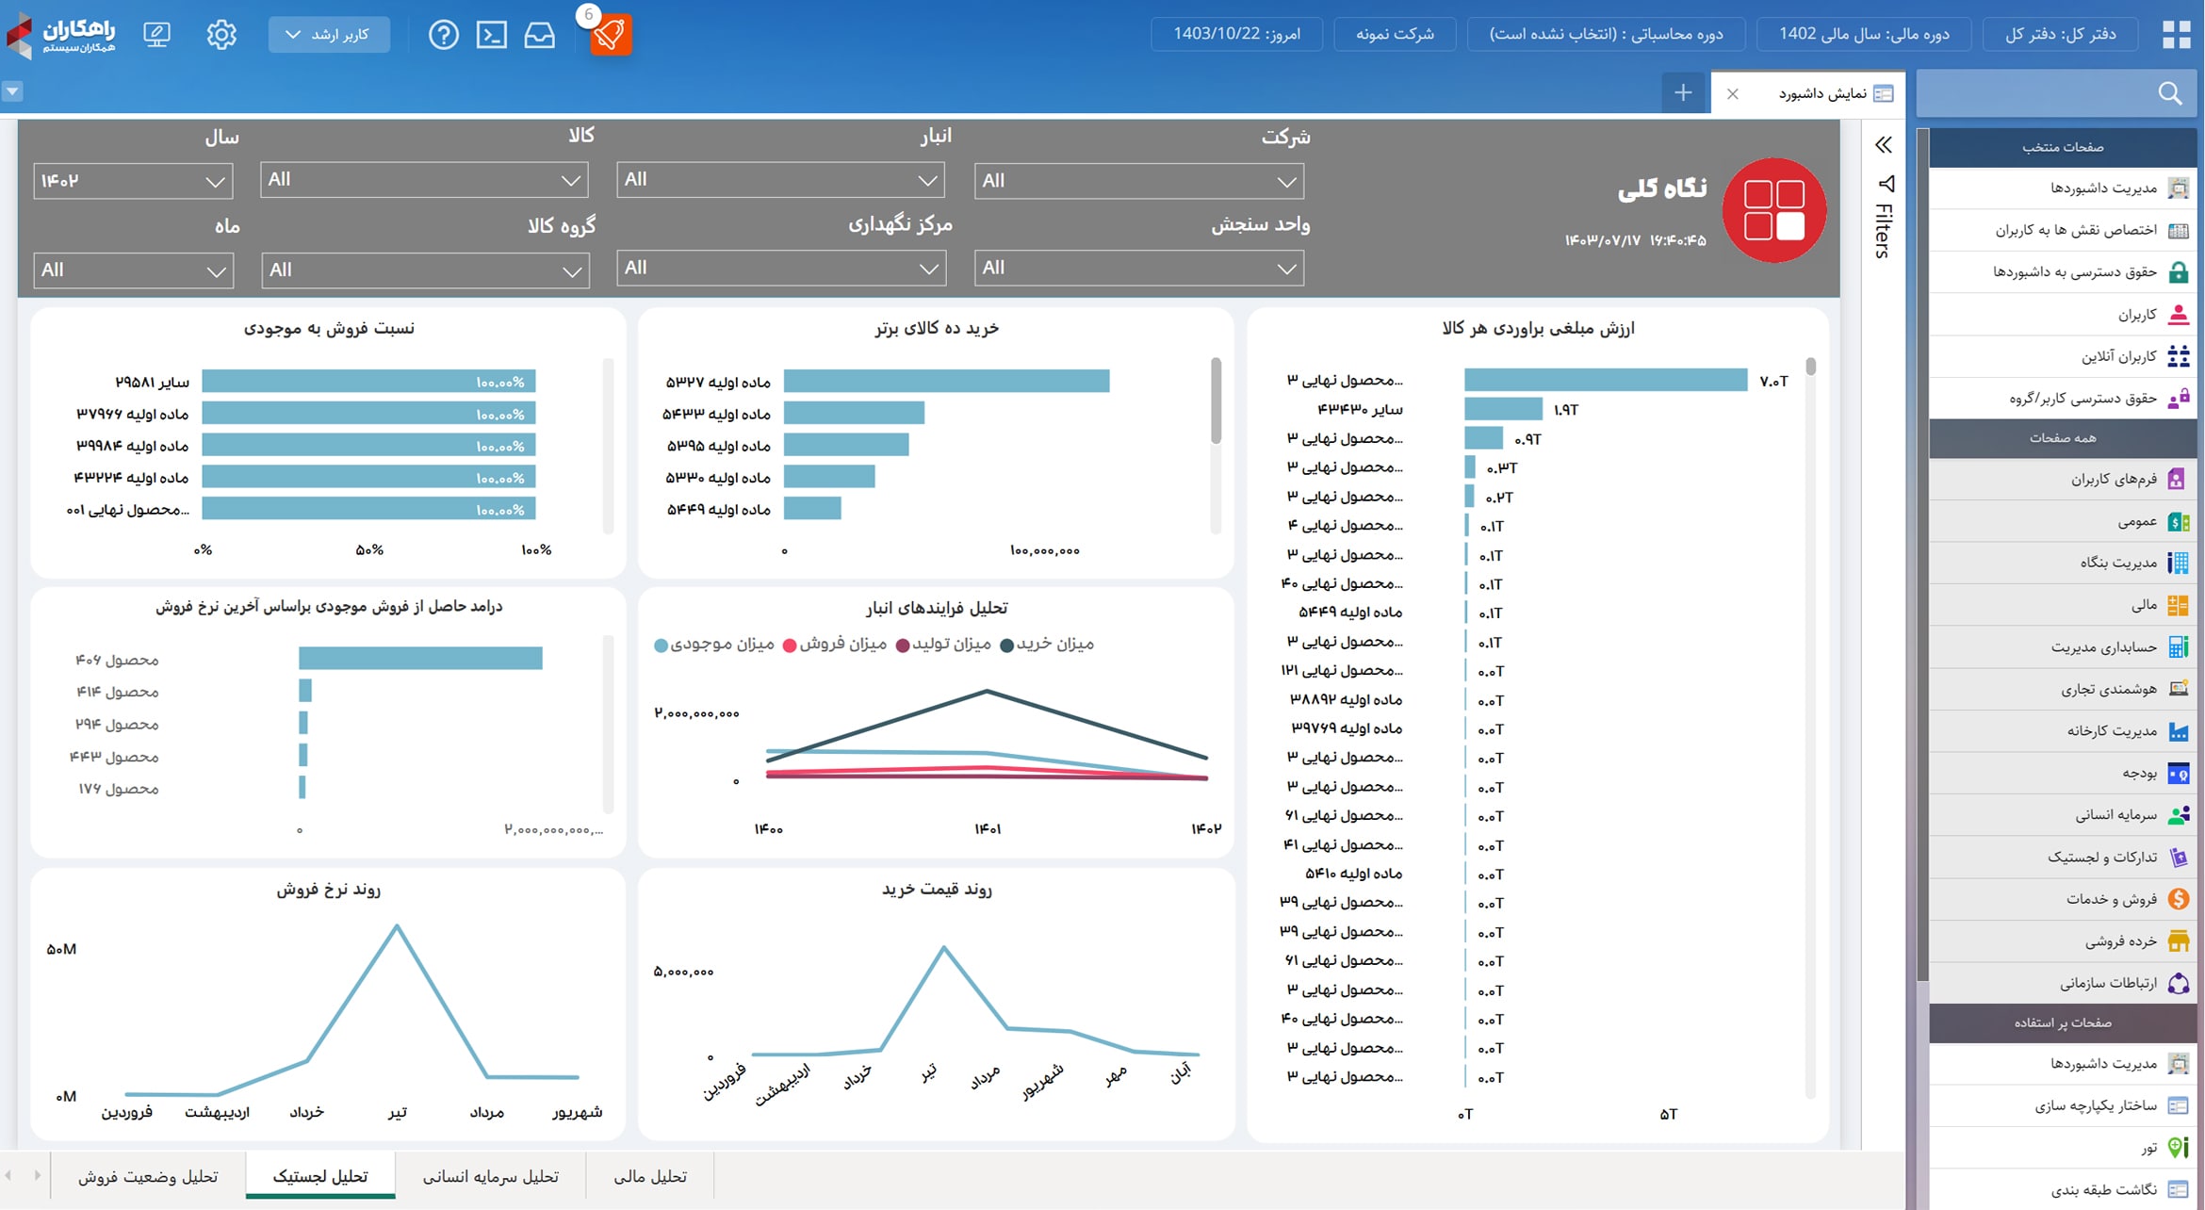The width and height of the screenshot is (2205, 1210).
Task: Switch to تحلیل لجستیک tab
Action: (320, 1176)
